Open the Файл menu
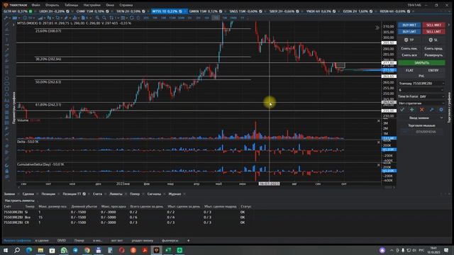The image size is (454, 255). coord(36,5)
